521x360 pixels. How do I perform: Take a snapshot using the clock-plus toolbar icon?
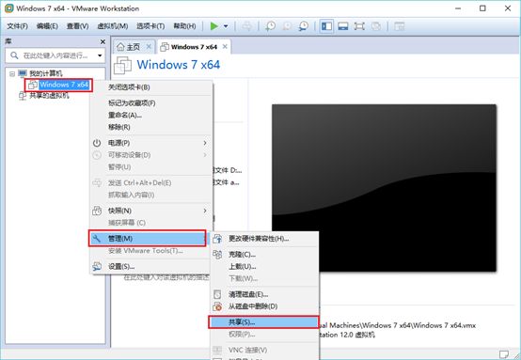click(x=270, y=26)
